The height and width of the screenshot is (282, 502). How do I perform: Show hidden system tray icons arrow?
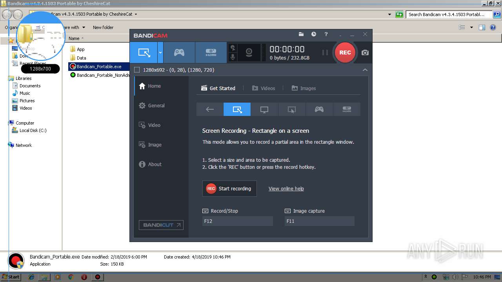click(x=426, y=277)
